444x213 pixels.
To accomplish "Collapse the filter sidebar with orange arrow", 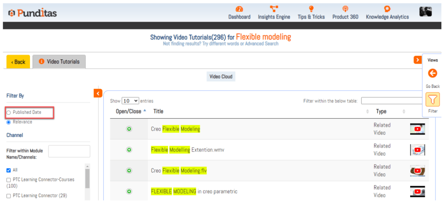I will (x=98, y=93).
